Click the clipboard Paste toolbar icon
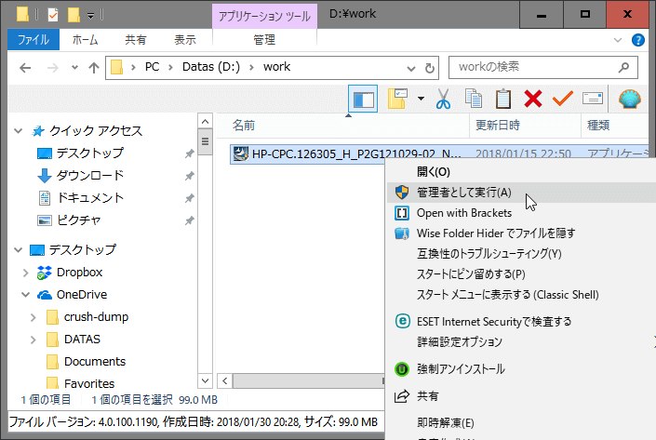656x440 pixels. [x=503, y=99]
